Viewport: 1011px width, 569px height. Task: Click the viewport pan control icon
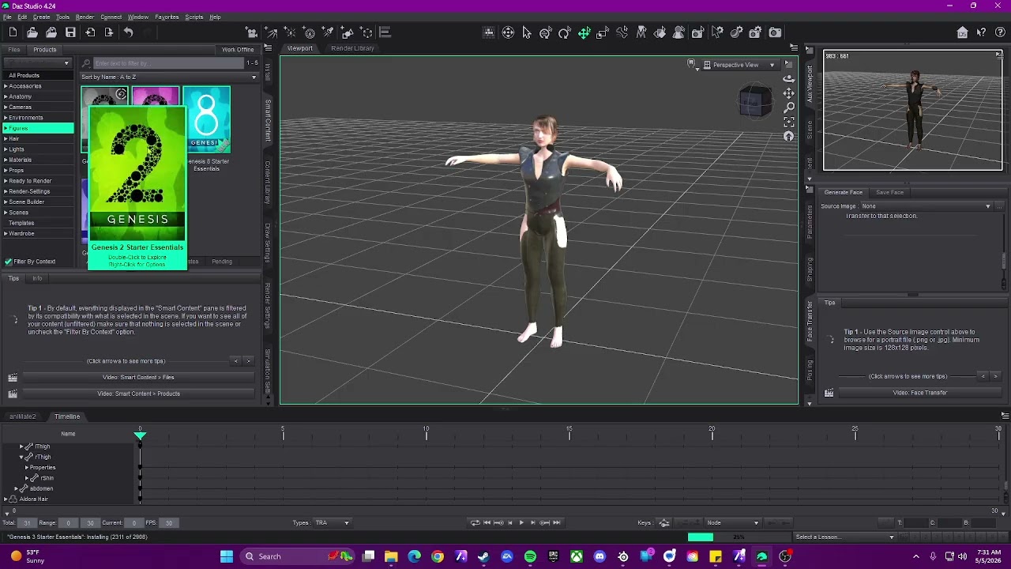pos(789,93)
